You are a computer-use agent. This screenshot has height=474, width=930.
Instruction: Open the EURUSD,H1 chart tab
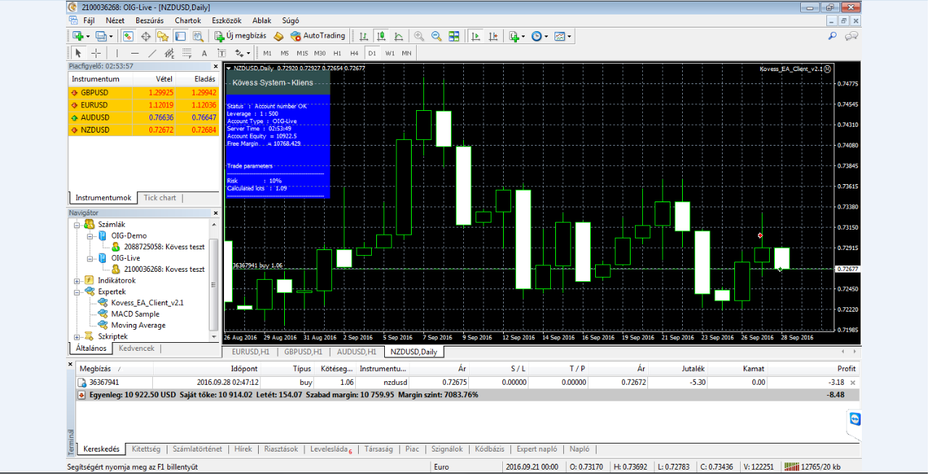click(x=251, y=352)
